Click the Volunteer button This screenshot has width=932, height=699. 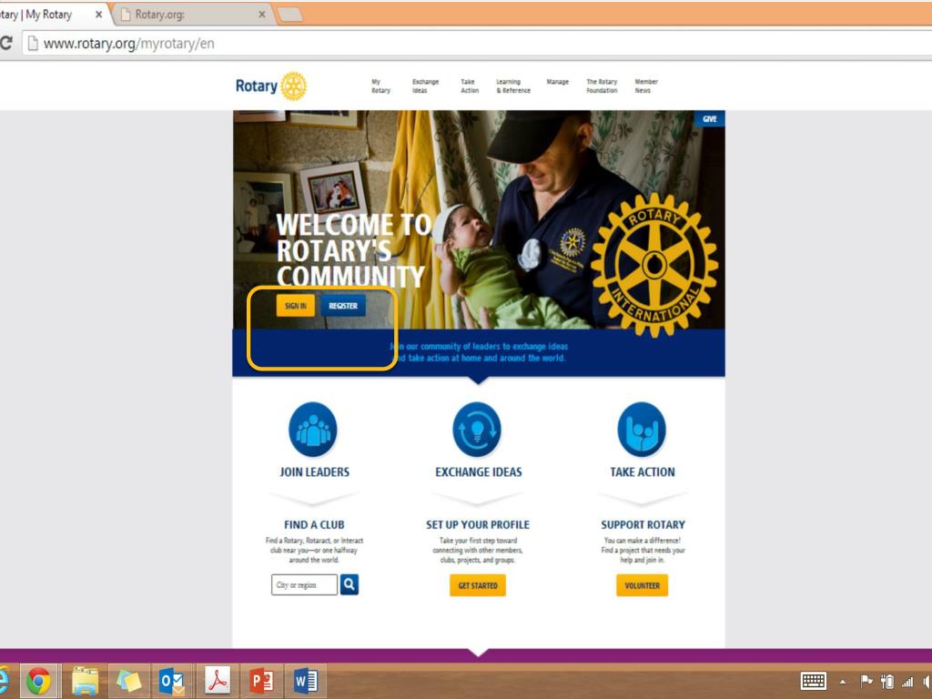[642, 585]
